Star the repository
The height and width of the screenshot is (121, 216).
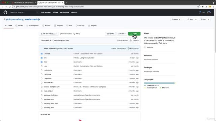pyautogui.click(x=190, y=19)
